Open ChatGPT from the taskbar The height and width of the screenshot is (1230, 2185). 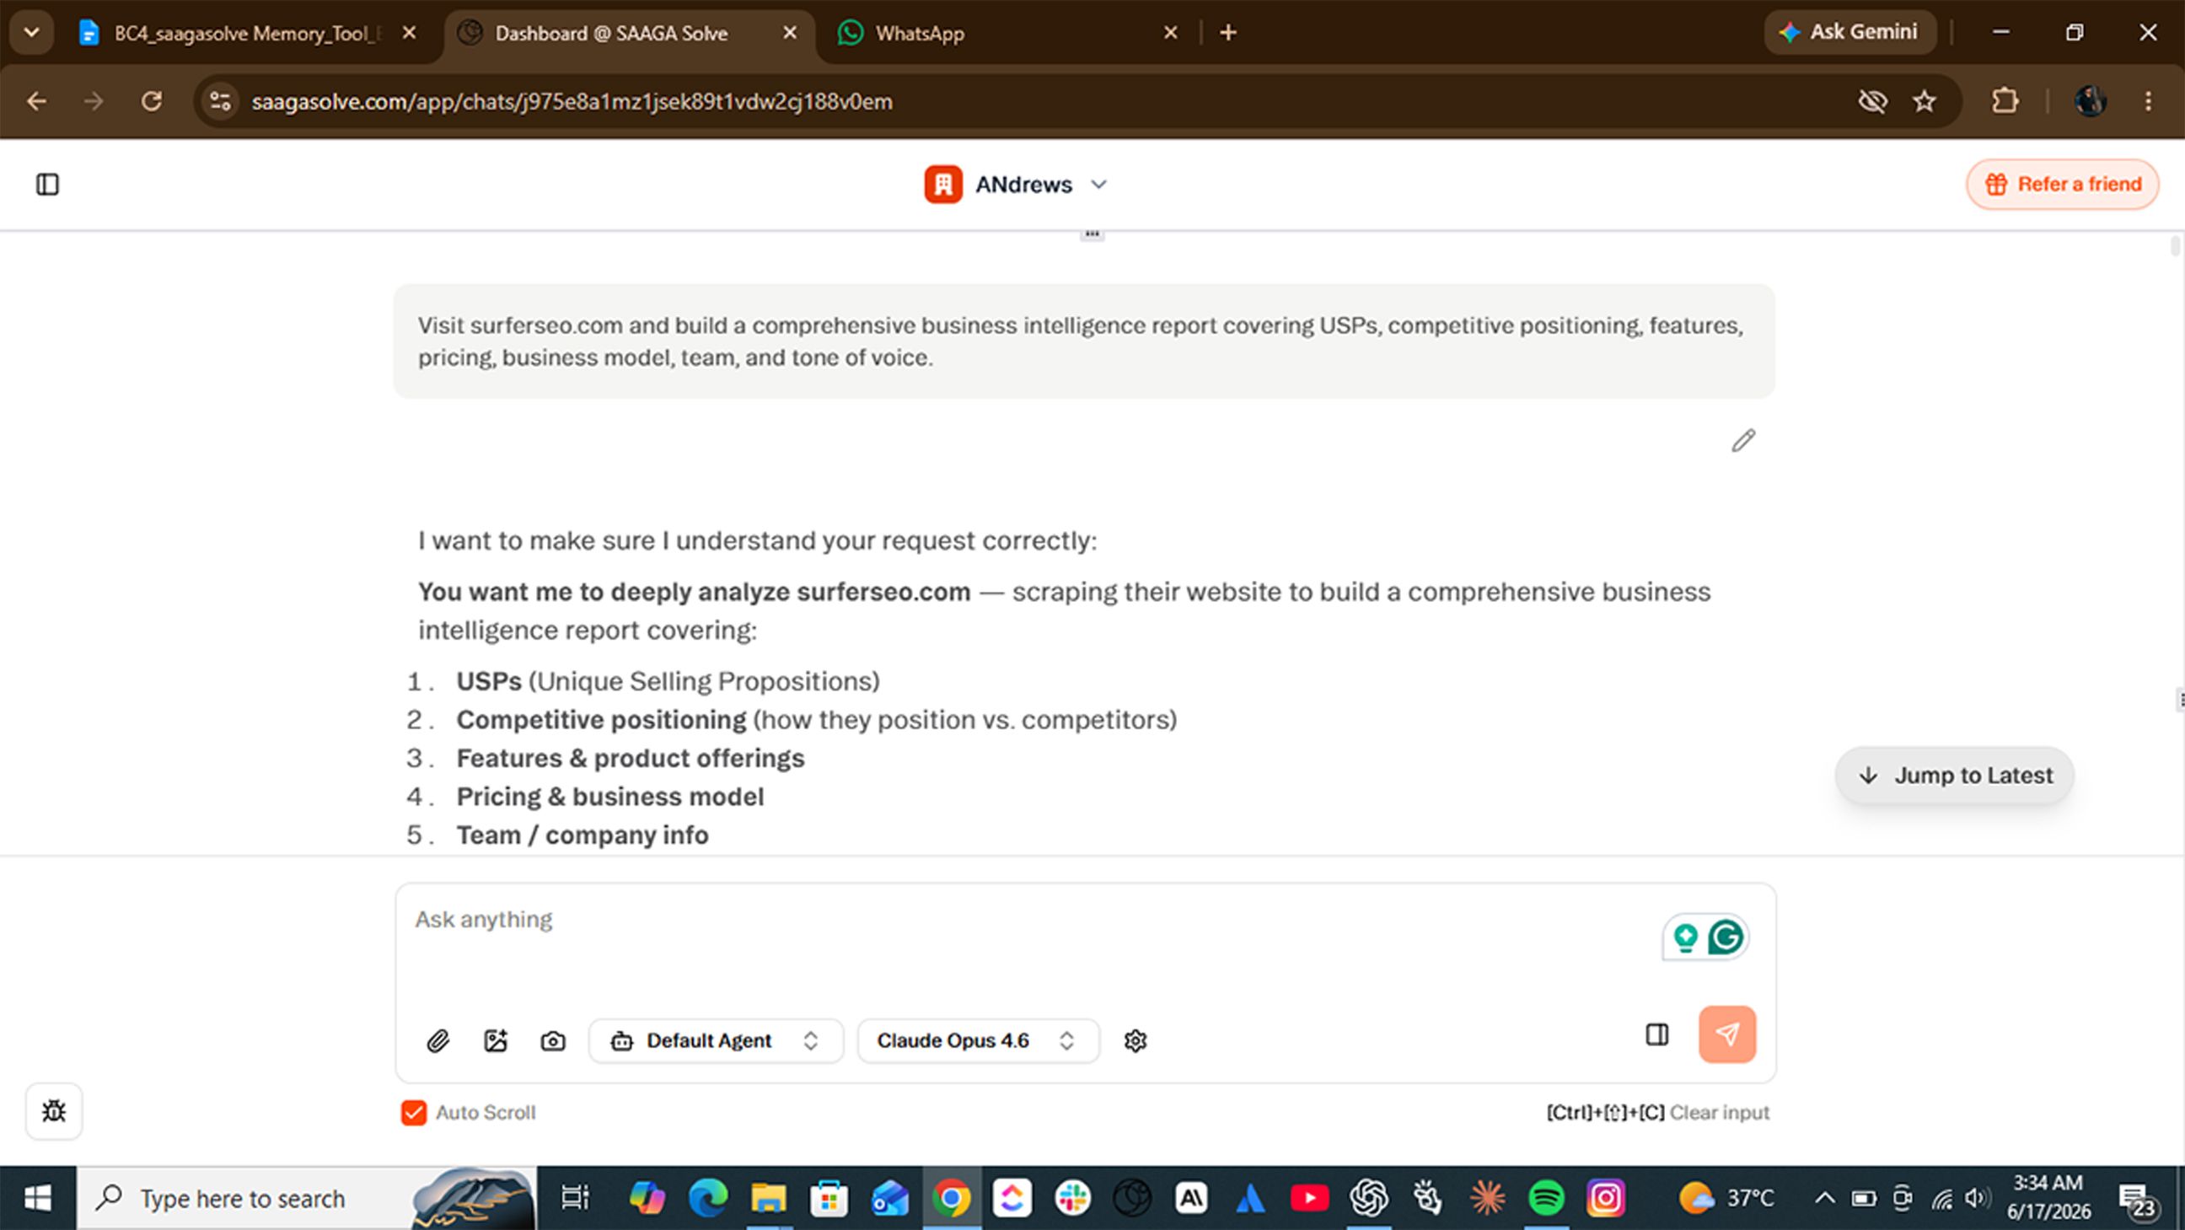point(1369,1198)
